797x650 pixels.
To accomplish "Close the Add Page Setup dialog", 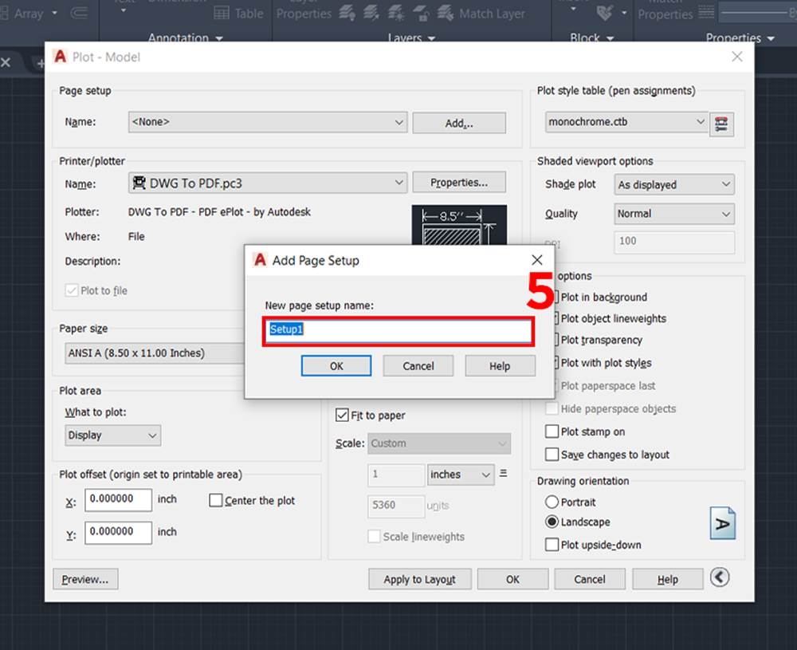I will coord(537,260).
